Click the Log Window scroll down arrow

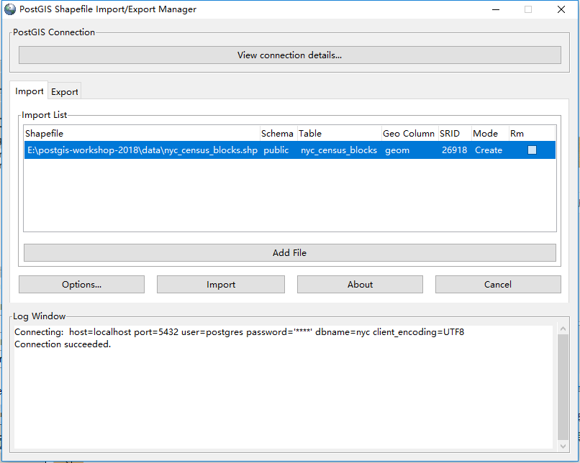pyautogui.click(x=563, y=446)
